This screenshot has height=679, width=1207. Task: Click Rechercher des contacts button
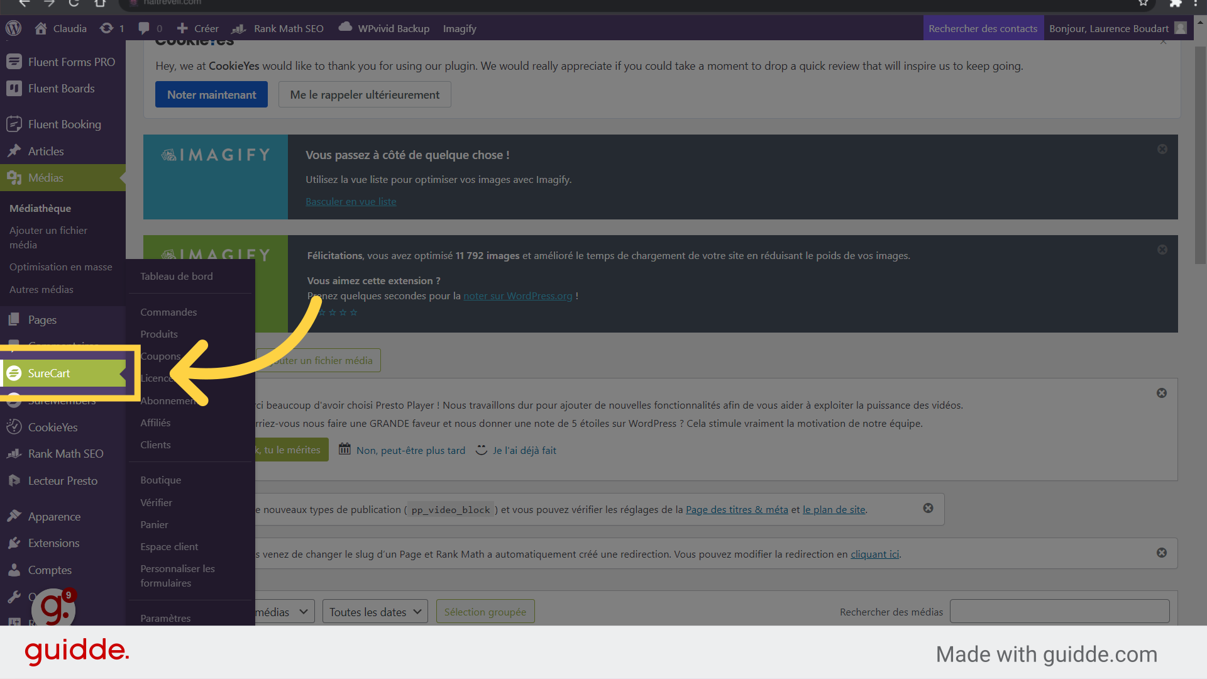click(983, 28)
